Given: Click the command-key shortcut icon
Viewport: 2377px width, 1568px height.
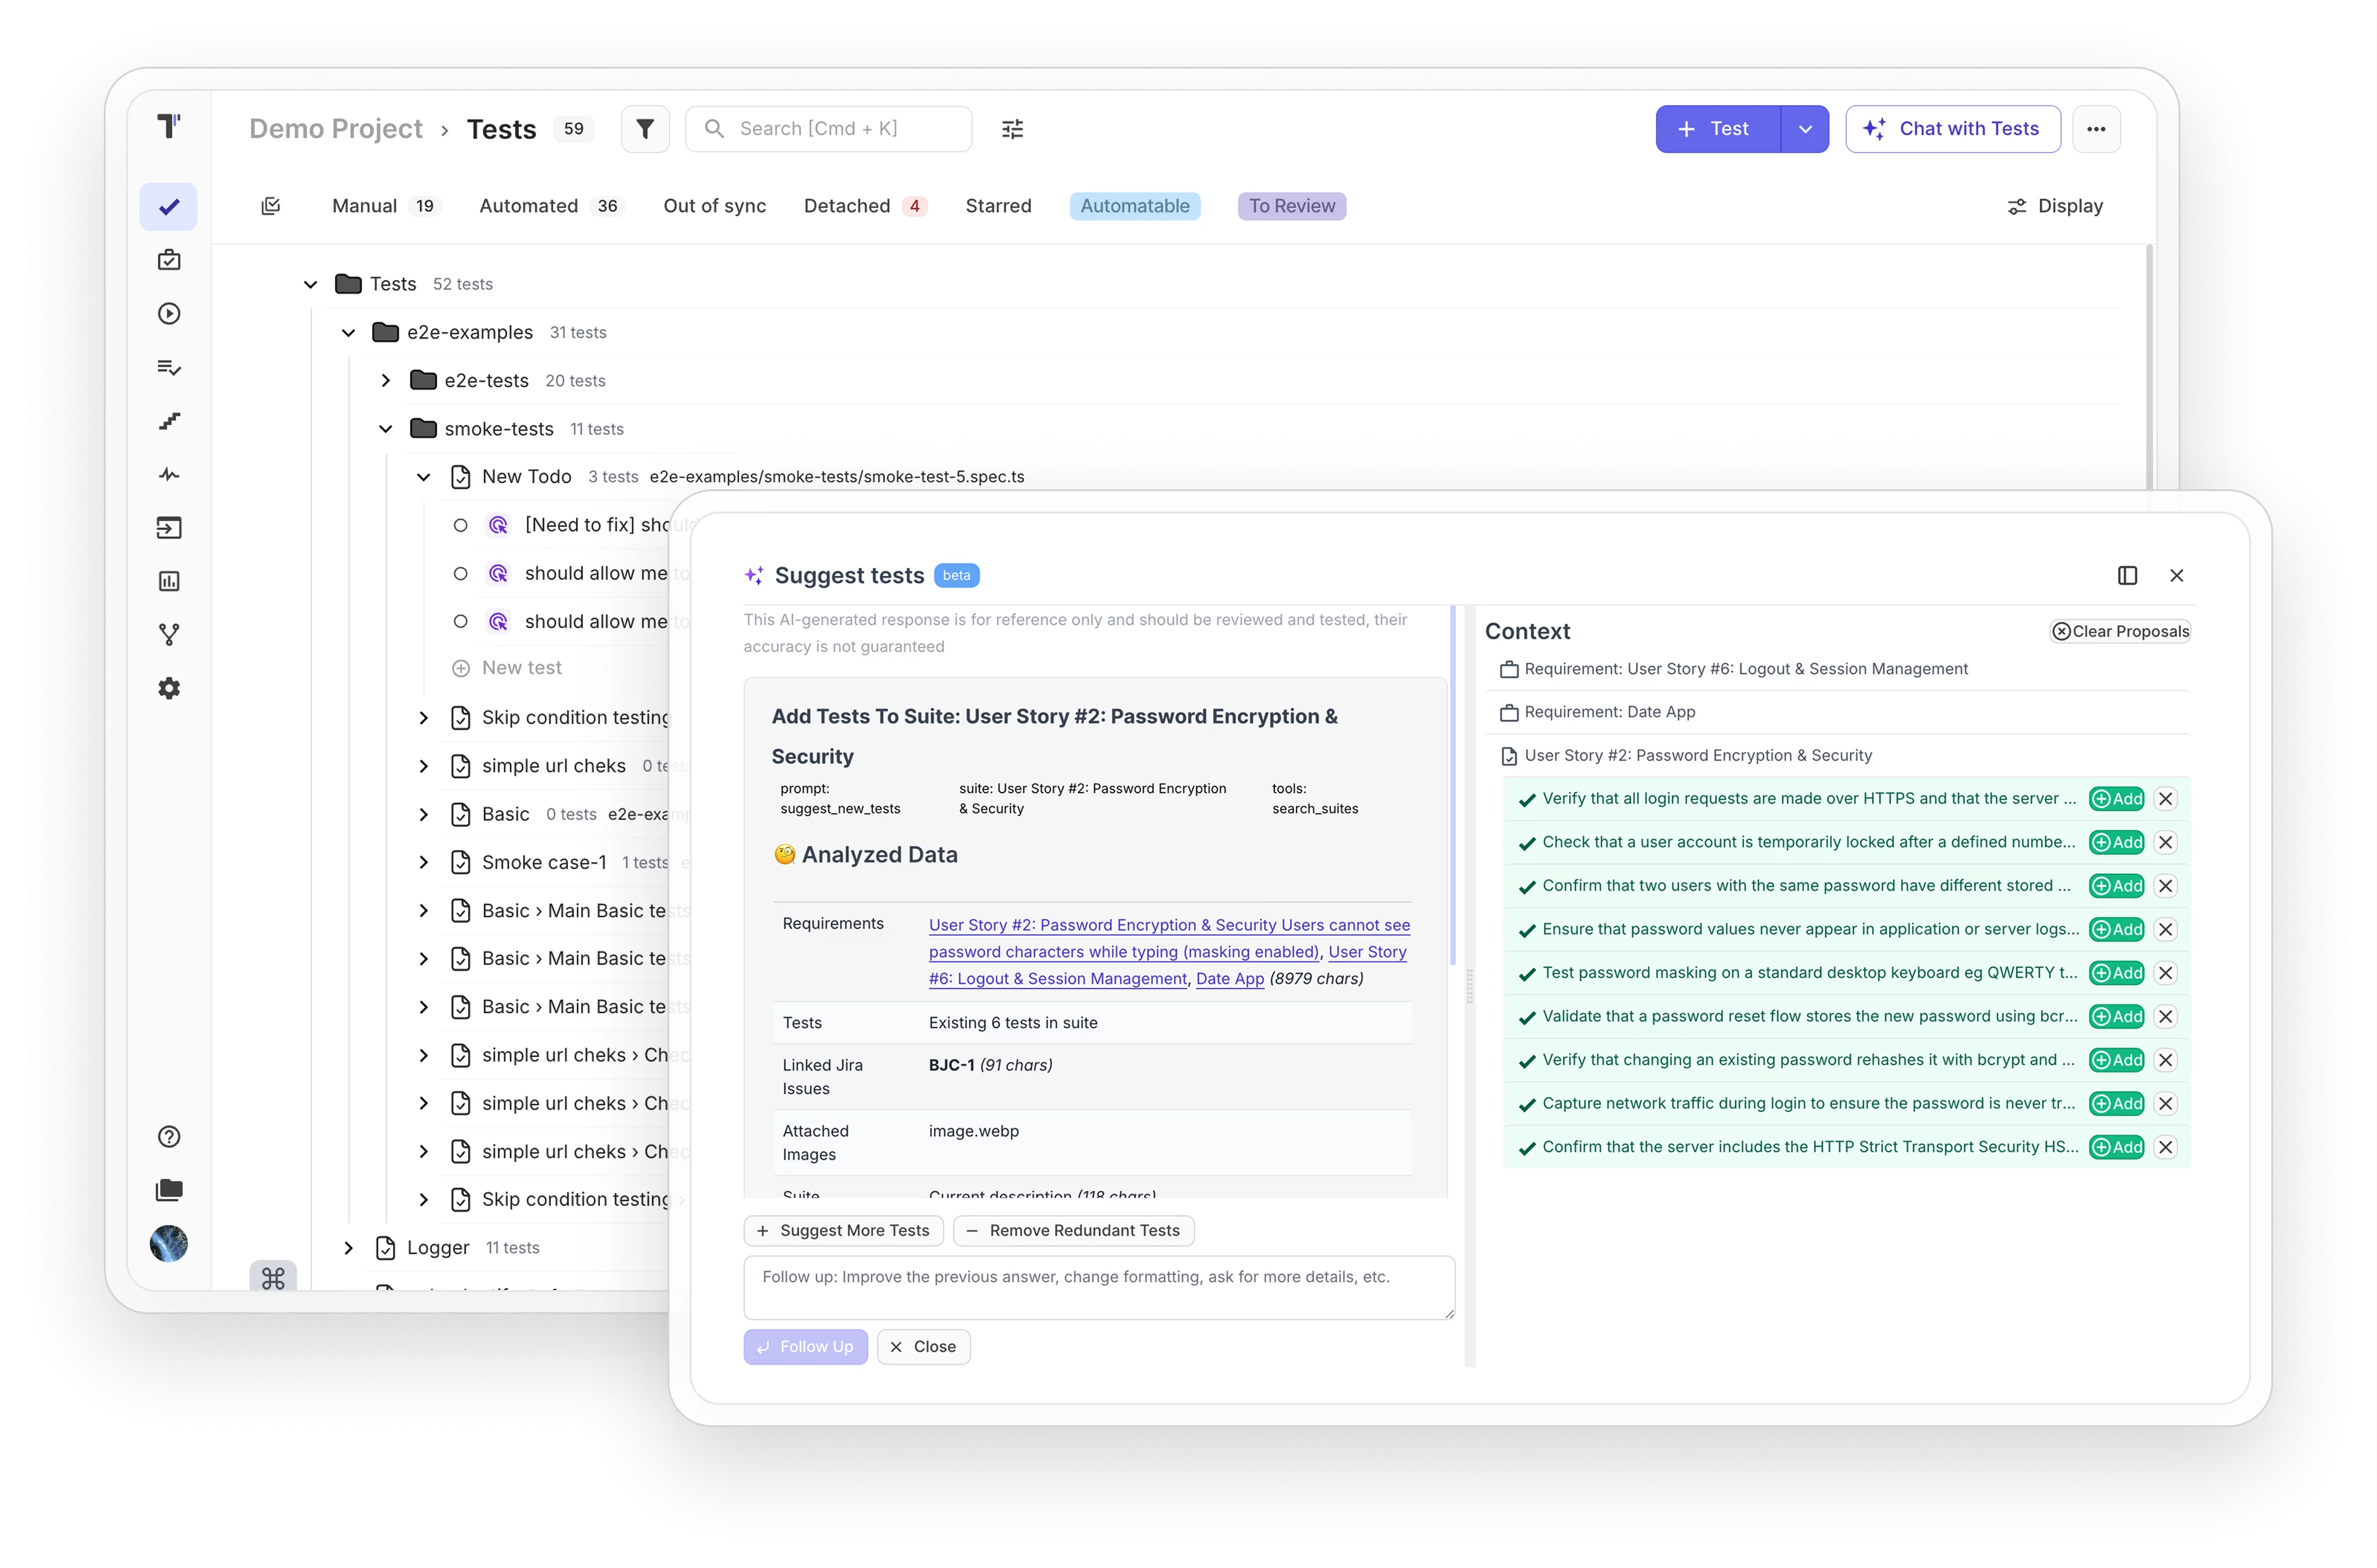Looking at the screenshot, I should click(x=273, y=1278).
